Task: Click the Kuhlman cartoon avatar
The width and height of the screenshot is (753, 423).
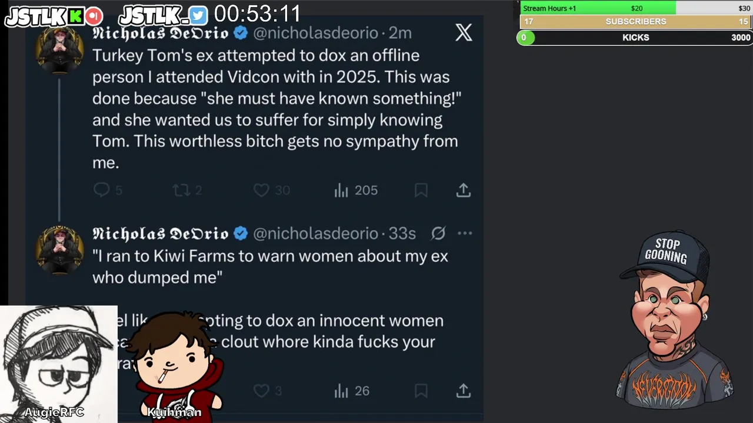Action: click(x=175, y=361)
